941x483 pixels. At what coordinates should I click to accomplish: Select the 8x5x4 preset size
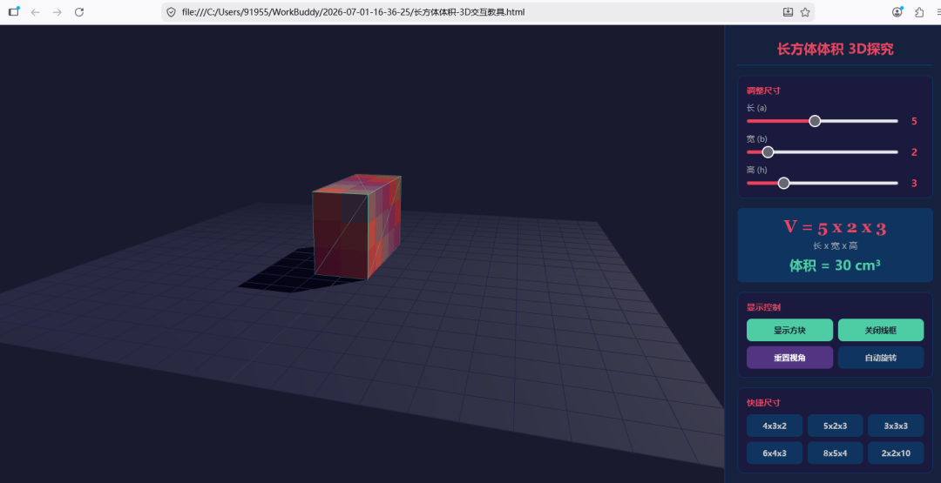click(835, 453)
